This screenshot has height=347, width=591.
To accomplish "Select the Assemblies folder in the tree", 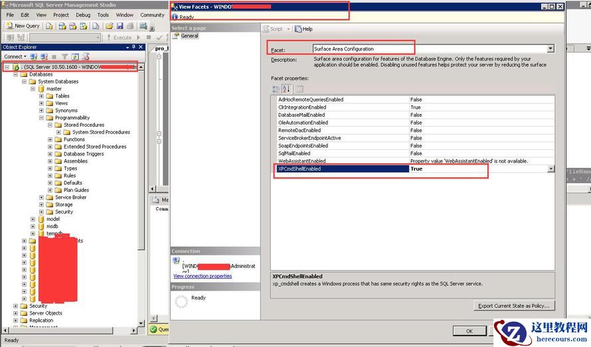I will pos(76,161).
